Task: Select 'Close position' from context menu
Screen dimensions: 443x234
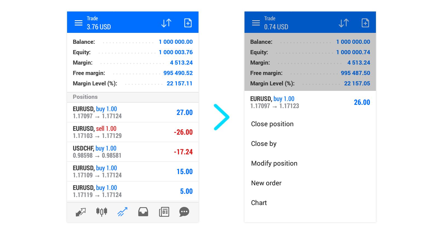Action: (272, 124)
